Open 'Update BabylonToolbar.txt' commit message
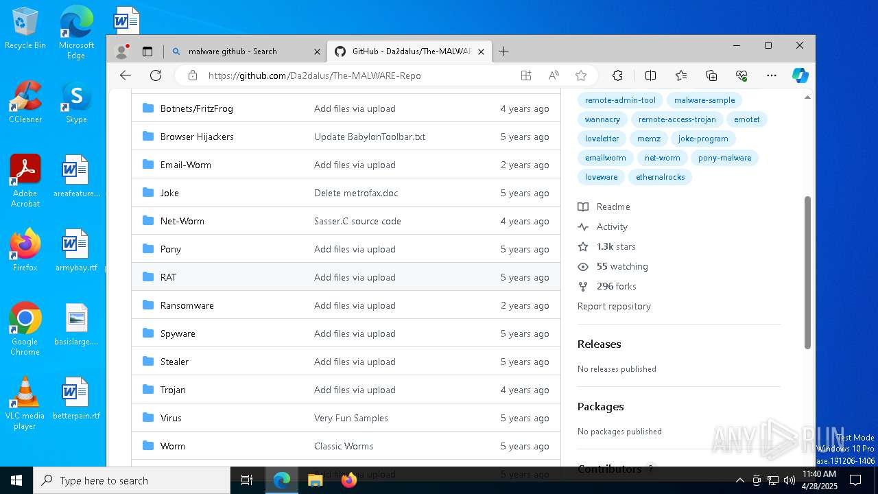The height and width of the screenshot is (494, 878). [x=370, y=137]
